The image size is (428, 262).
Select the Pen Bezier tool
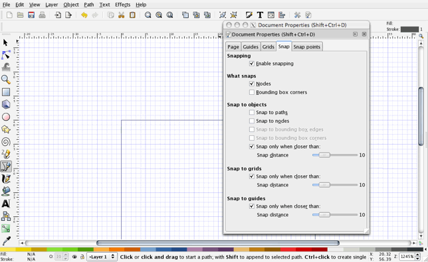click(x=6, y=166)
